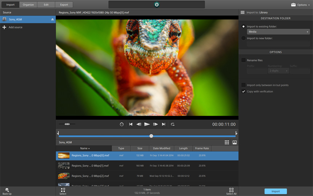Click the chameleon video preview
This screenshot has width=313, height=196.
(147, 67)
